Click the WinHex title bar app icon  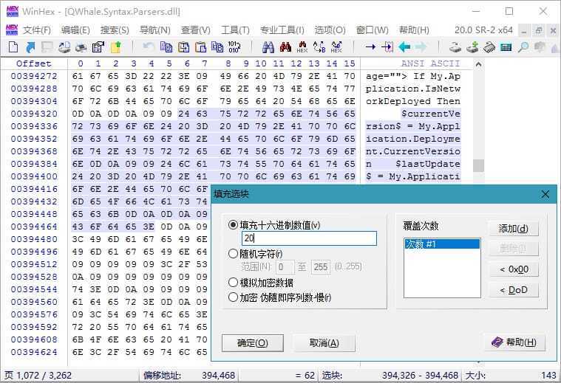12,11
